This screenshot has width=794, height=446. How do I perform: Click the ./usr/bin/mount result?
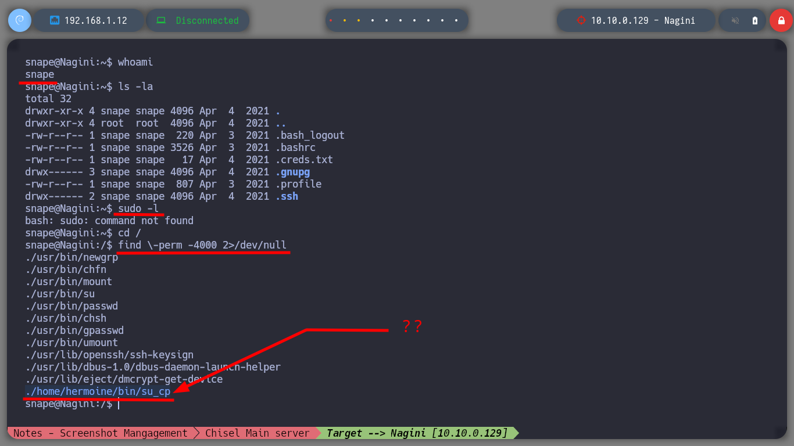[x=69, y=282]
